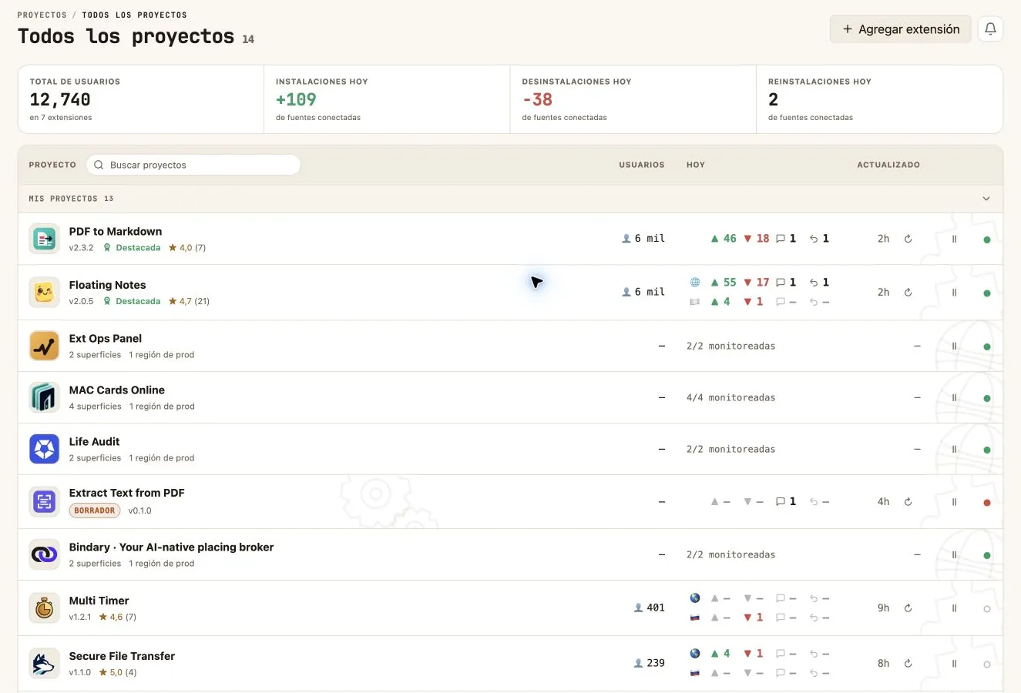The image size is (1021, 693).
Task: Click the Actualizado column header
Action: (x=888, y=165)
